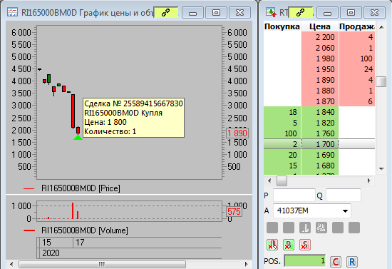Click the 2020 year label on time axis
The image size is (392, 269).
coord(51,253)
